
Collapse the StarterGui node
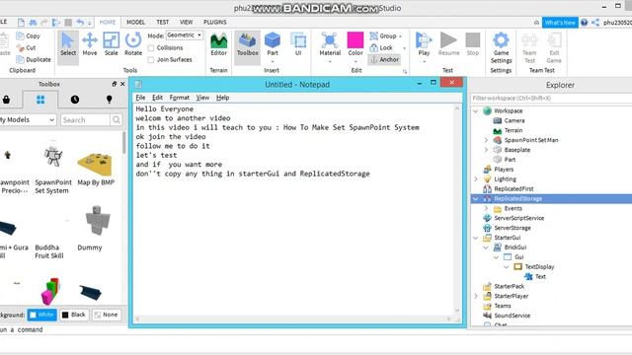(x=476, y=238)
